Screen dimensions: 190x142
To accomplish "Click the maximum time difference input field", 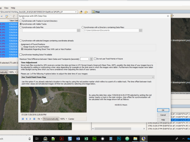I will pos(85,59).
